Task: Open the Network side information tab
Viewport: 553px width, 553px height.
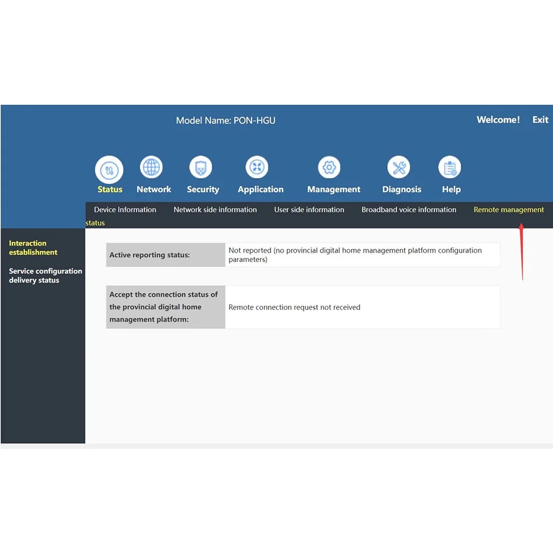Action: [x=215, y=210]
